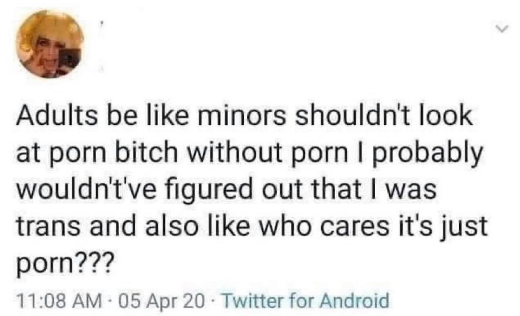Click the word "probably" in the tweet
Image resolution: width=520 pixels, height=316 pixels.
point(427,155)
